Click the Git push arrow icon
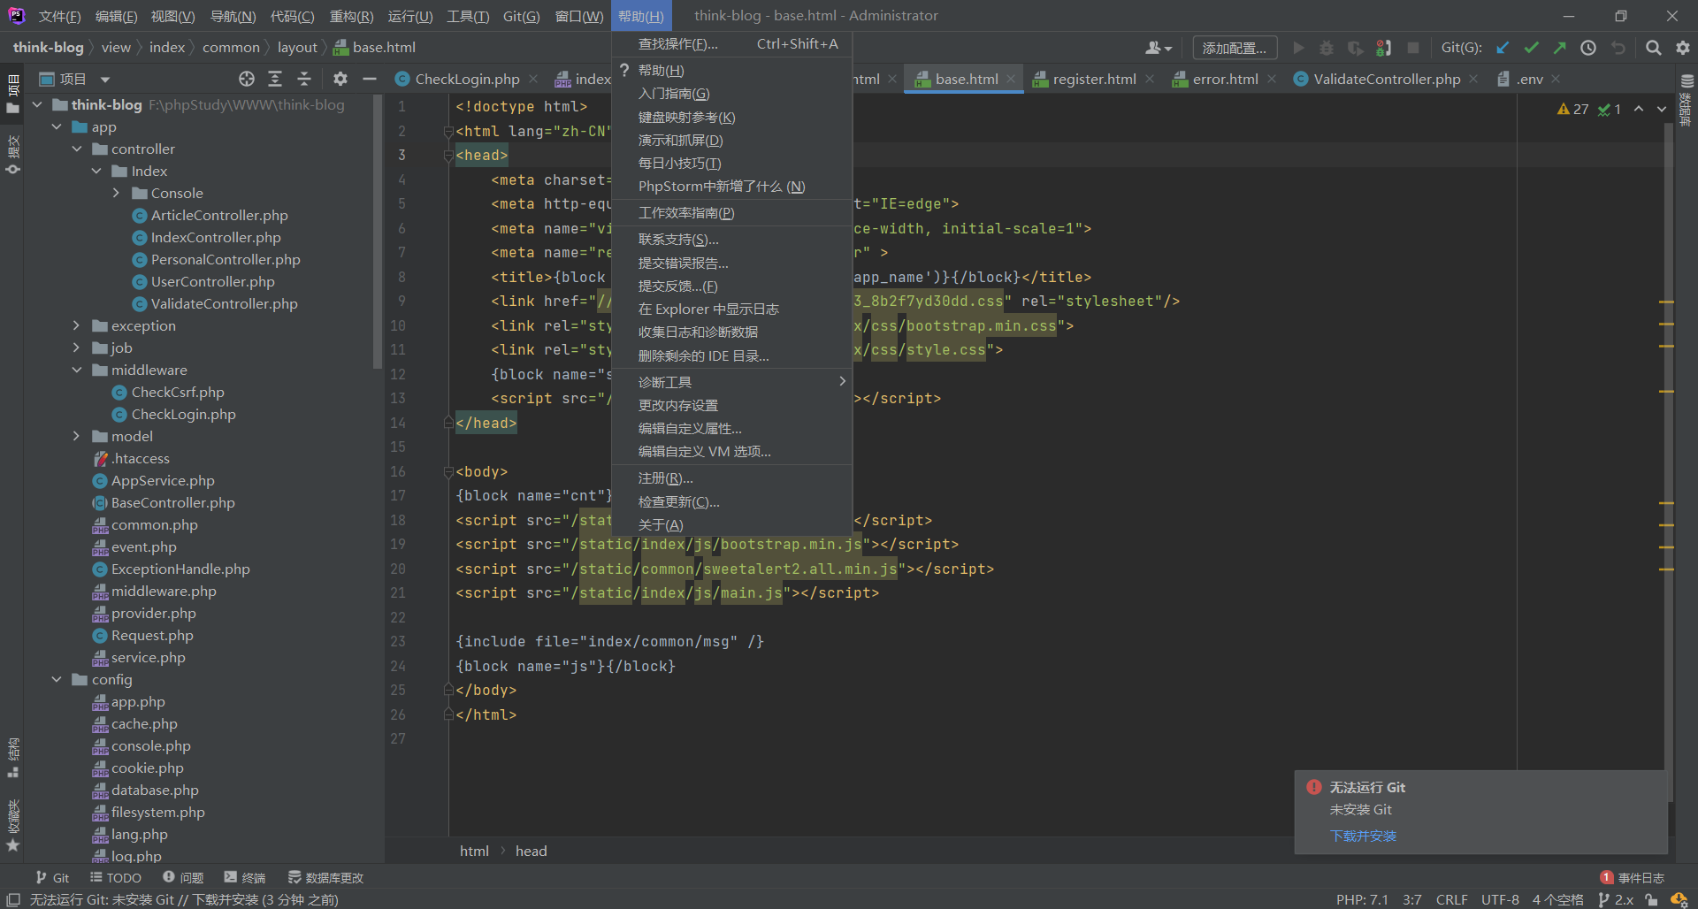1698x909 pixels. point(1559,48)
